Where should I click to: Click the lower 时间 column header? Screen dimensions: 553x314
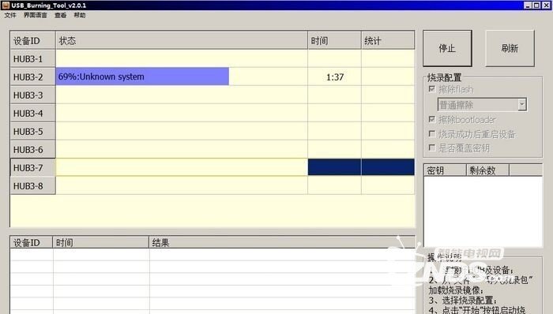click(x=101, y=242)
